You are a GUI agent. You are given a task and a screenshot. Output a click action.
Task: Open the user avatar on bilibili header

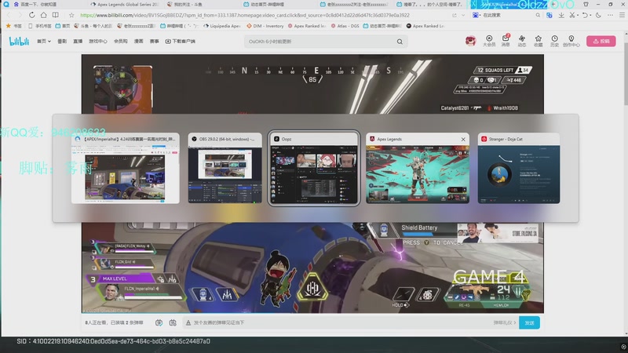[x=470, y=41]
